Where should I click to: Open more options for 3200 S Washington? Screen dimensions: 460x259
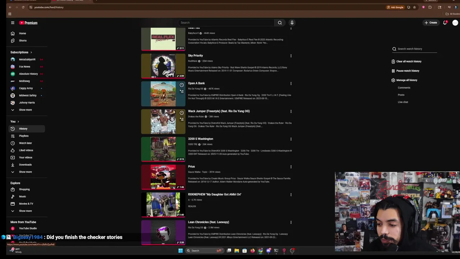[x=291, y=139]
